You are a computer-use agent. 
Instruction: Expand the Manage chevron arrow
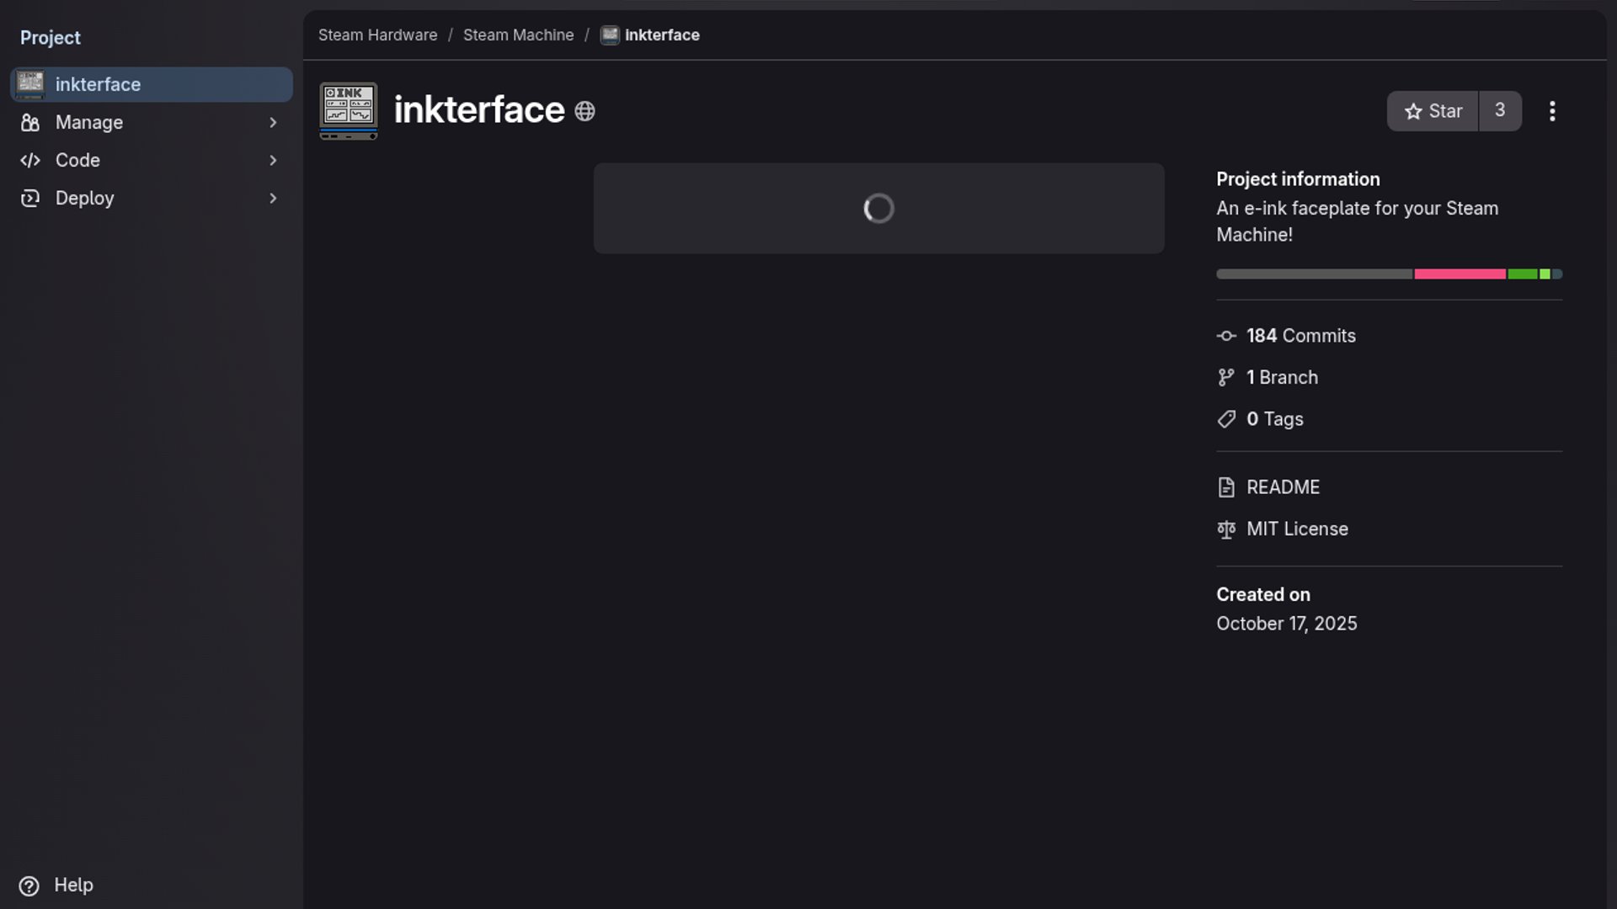(x=273, y=123)
